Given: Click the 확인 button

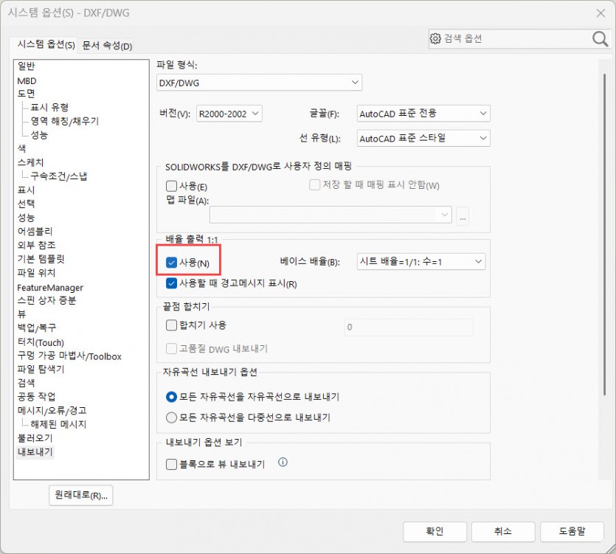Looking at the screenshot, I should [x=435, y=531].
